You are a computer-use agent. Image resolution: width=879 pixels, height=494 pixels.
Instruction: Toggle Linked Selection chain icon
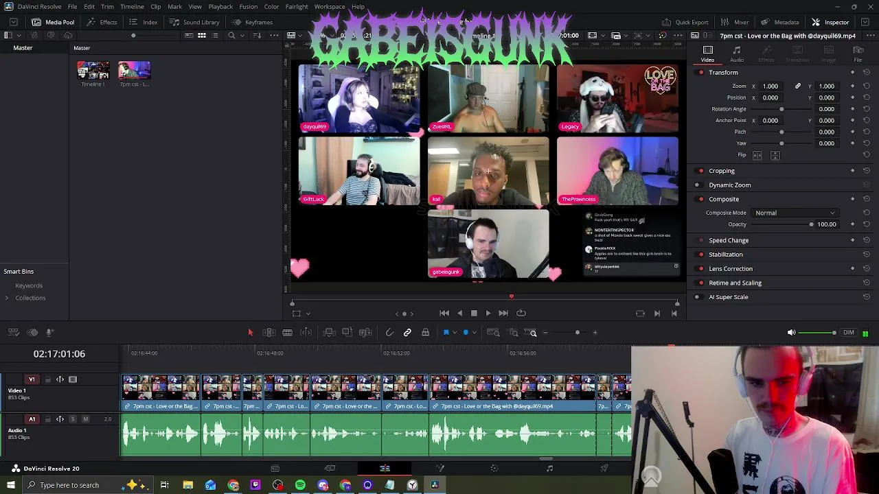pos(407,333)
